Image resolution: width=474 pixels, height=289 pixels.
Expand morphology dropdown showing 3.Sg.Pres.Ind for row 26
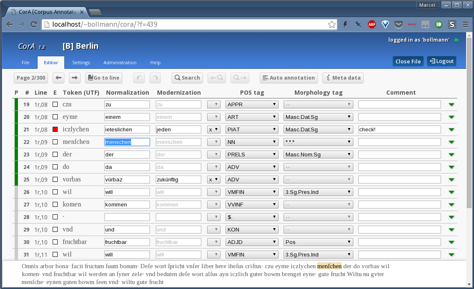318,192
